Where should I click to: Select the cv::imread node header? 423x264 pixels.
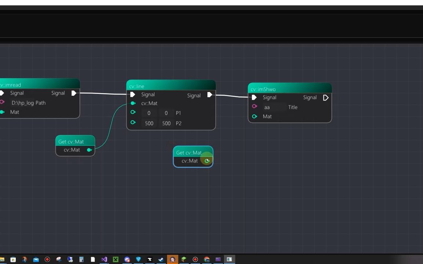point(40,84)
